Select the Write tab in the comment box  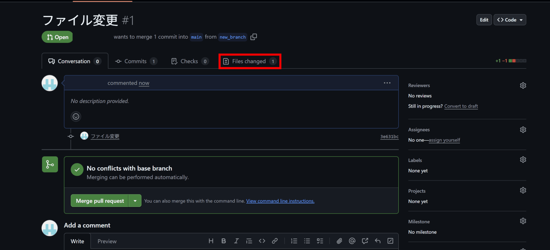77,241
